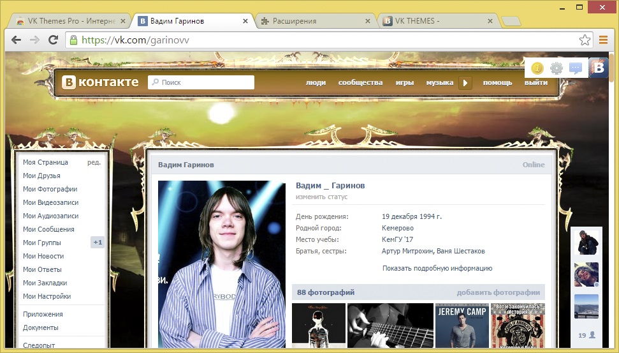Open музыка in the top menu

pyautogui.click(x=439, y=82)
